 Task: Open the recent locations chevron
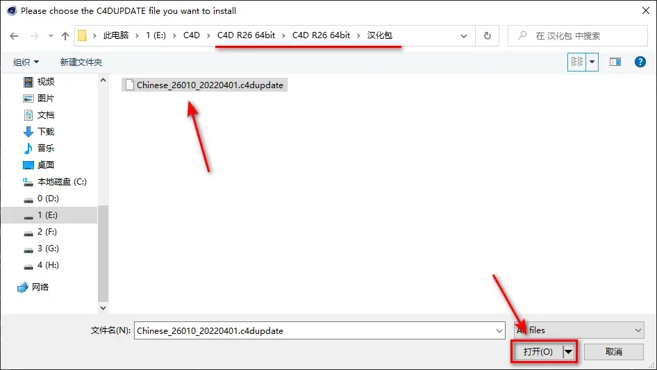click(51, 36)
